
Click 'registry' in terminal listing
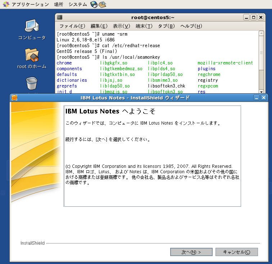[x=208, y=80]
